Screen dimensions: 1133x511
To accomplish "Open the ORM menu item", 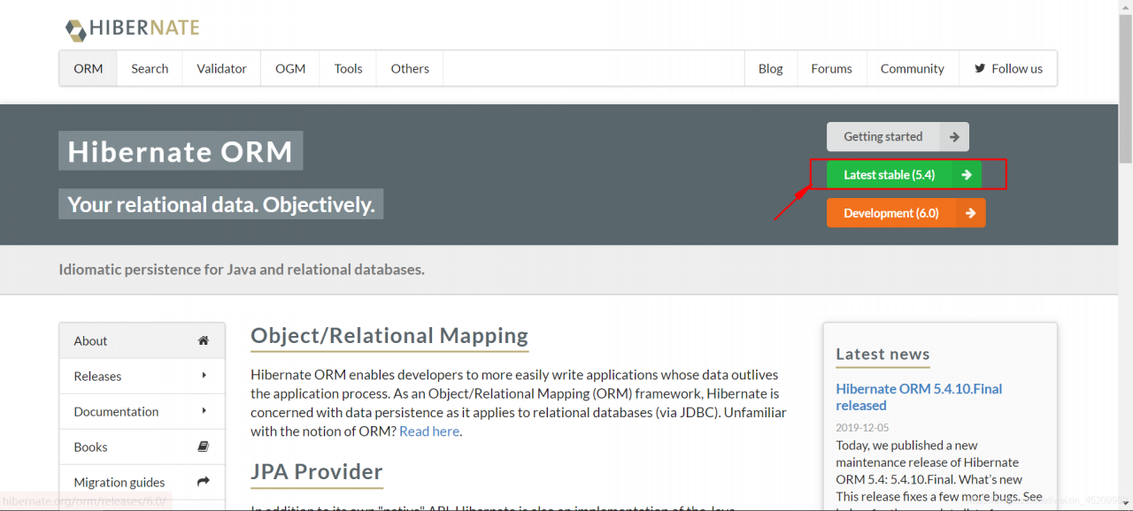I will 89,68.
